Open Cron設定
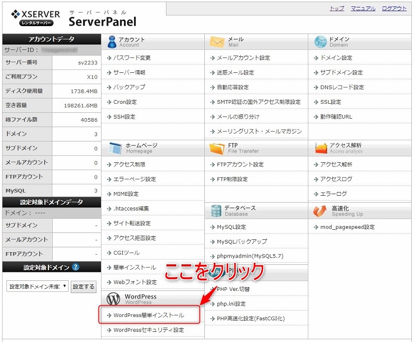The image size is (415, 342). pyautogui.click(x=125, y=102)
